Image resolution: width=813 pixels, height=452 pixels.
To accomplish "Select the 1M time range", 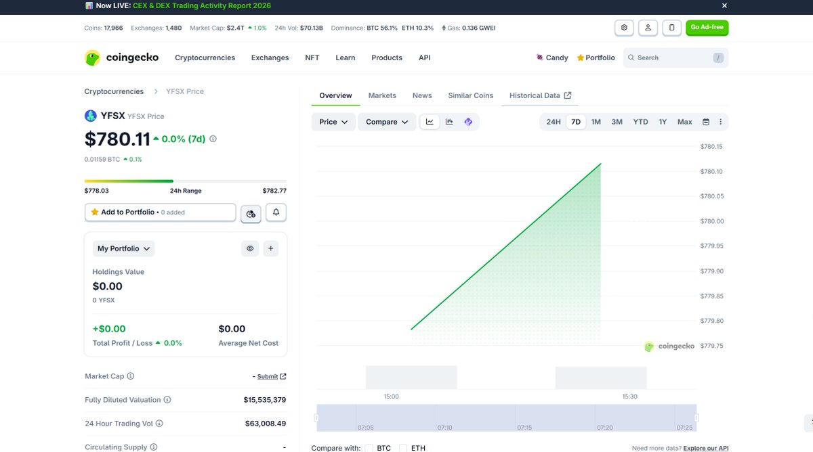I will point(596,122).
